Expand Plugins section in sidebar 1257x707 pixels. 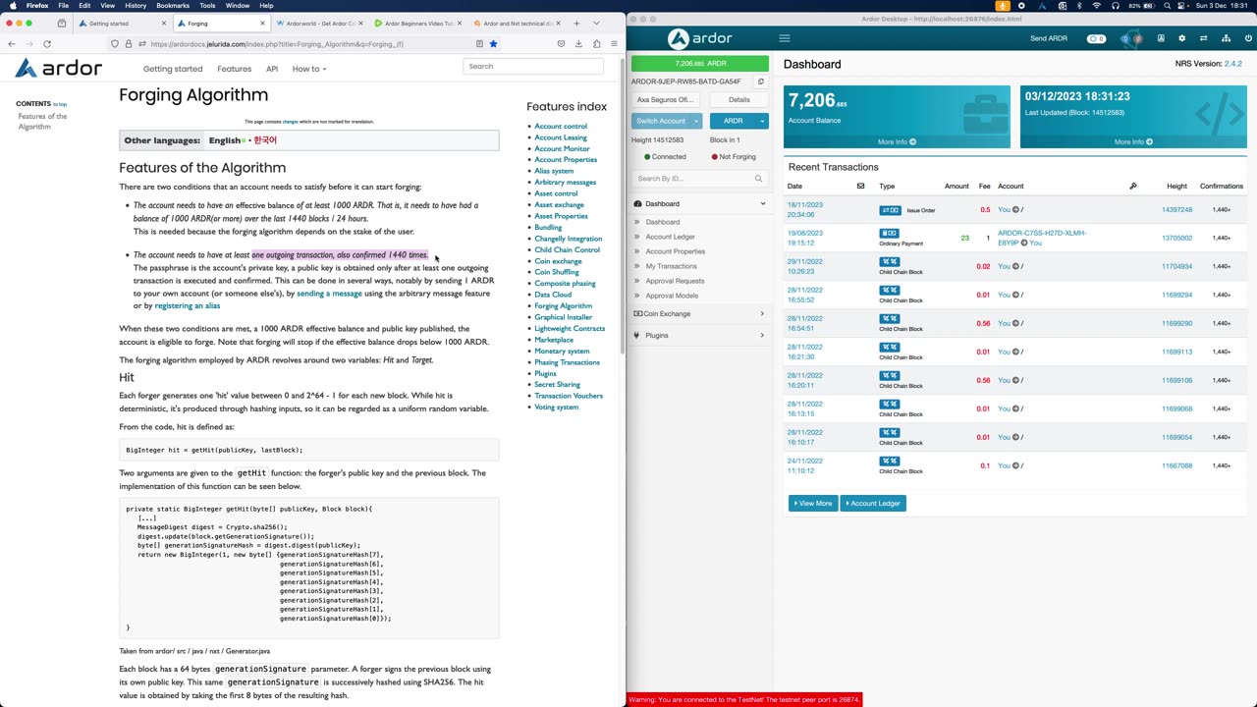pos(762,335)
